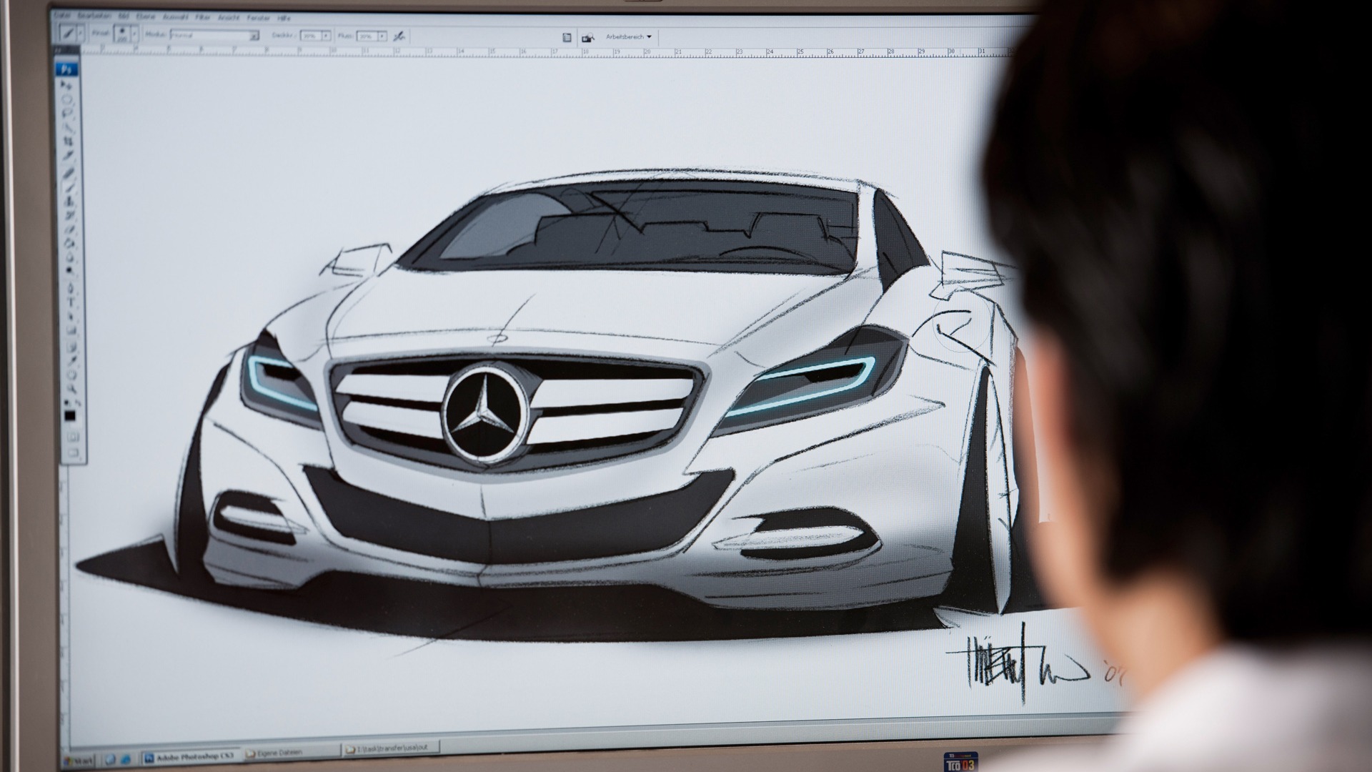1372x772 pixels.
Task: Open the Modus blend mode dropdown
Action: (x=214, y=35)
